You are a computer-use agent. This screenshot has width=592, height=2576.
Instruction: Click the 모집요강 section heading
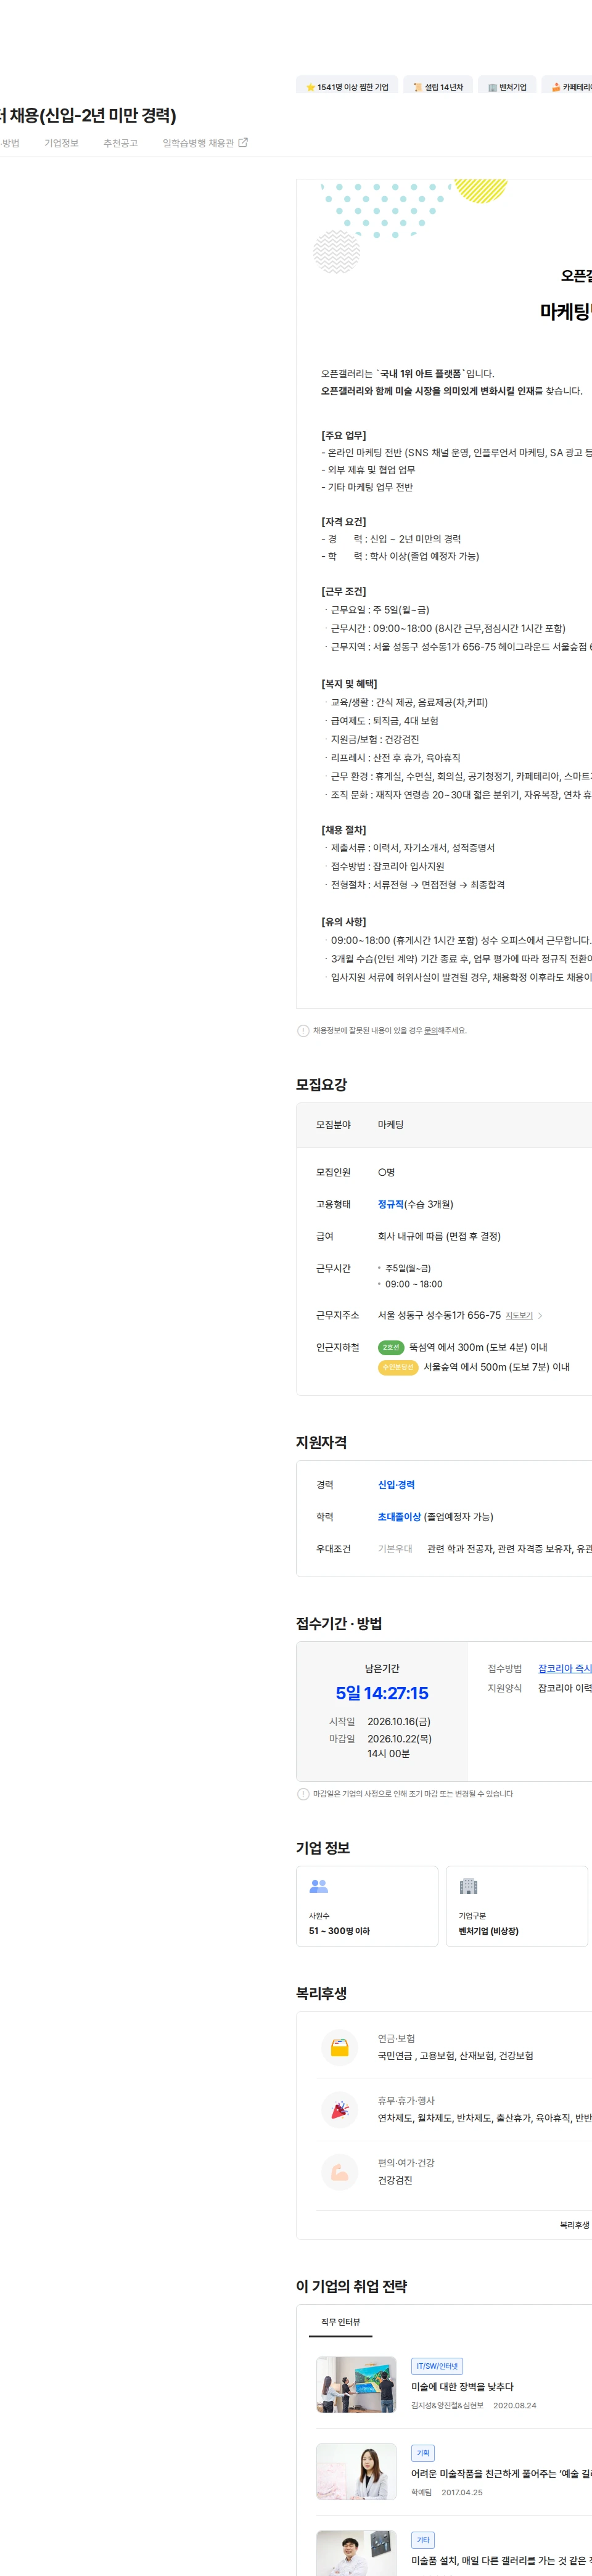point(321,1084)
